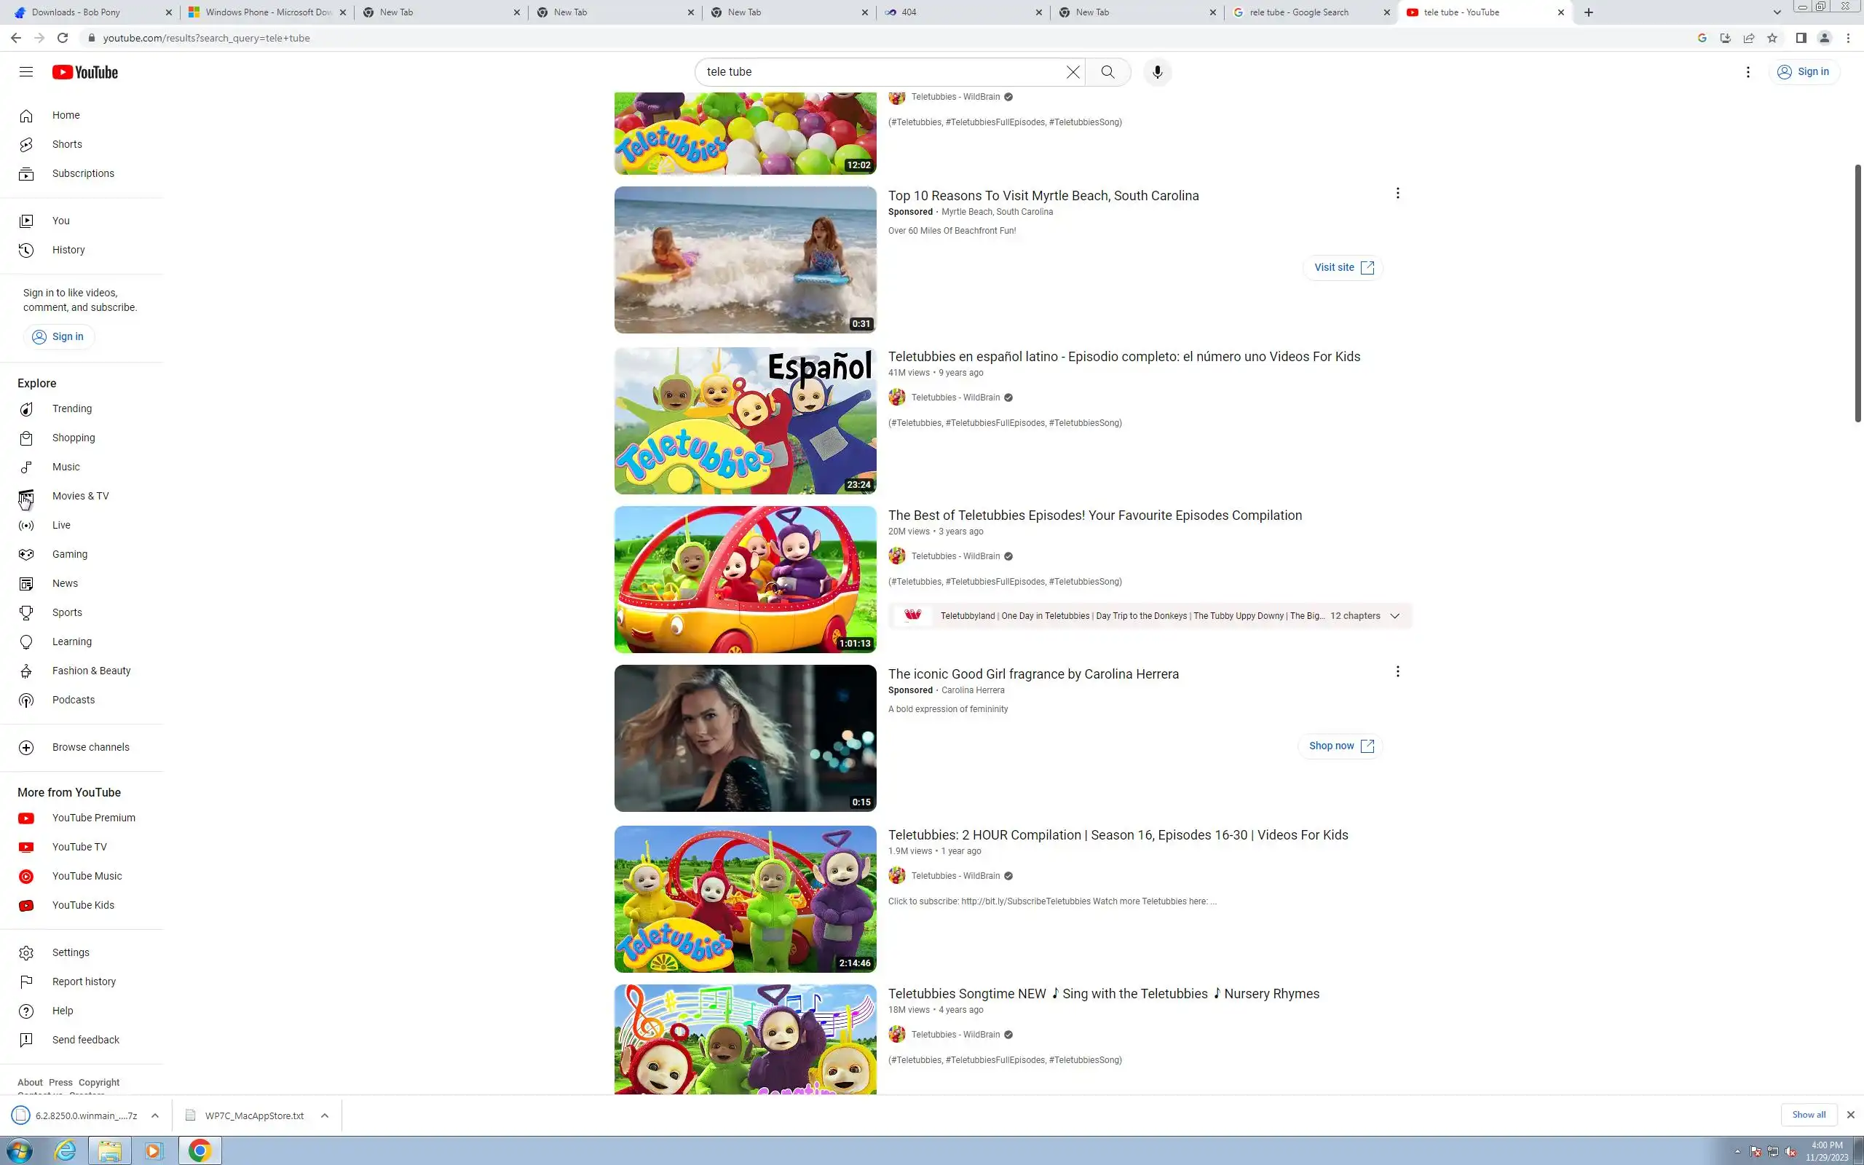Viewport: 1864px width, 1165px height.
Task: Open options for Myrtle Beach ad
Action: (1397, 194)
